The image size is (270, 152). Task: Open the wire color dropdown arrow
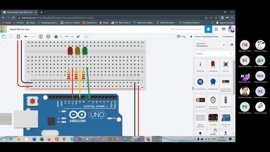click(61, 37)
